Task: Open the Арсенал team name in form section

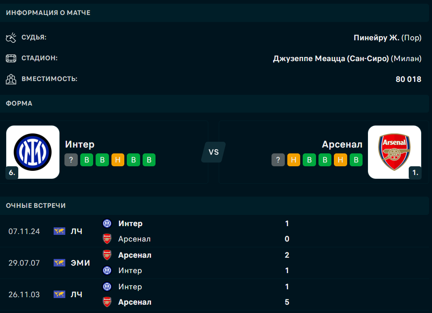Action: click(x=342, y=144)
